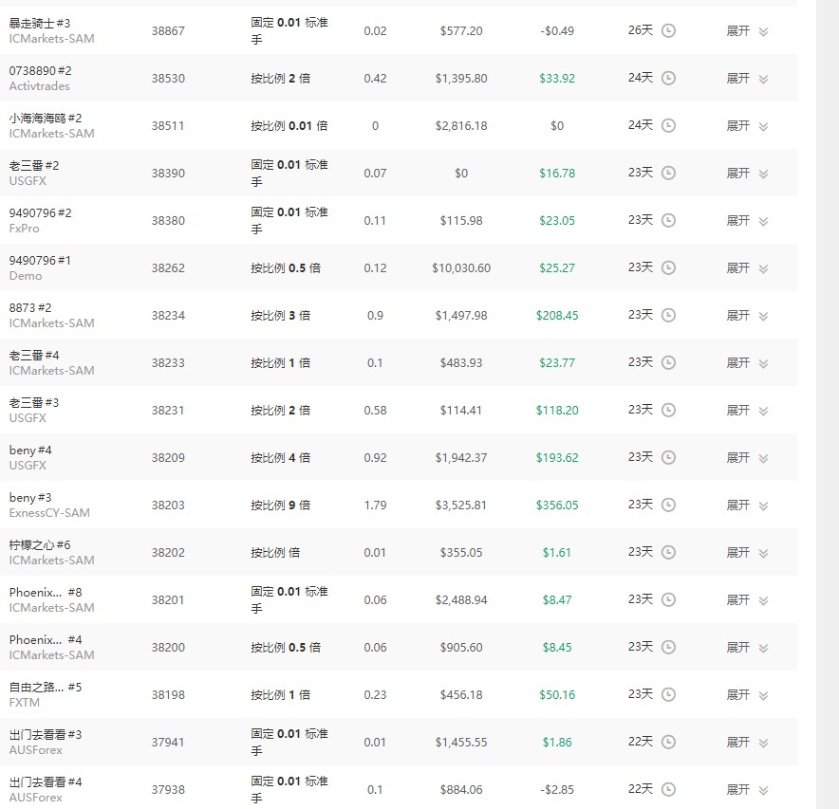Expand the 0738890 #2 row chevron
Viewport: 839px width, 809px height.
tap(764, 79)
